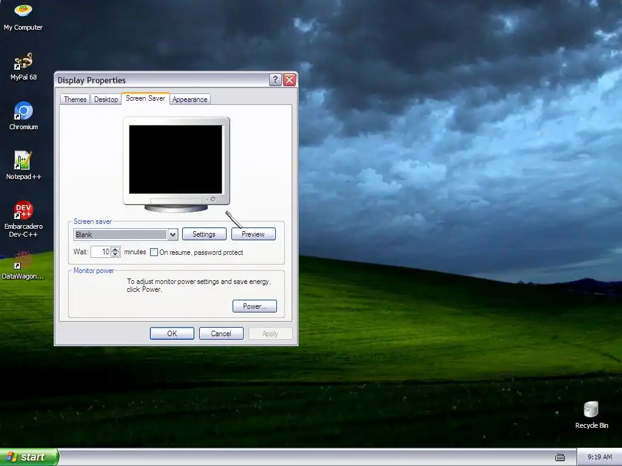This screenshot has height=466, width=622.
Task: Switch to the Themes tab
Action: [x=75, y=99]
